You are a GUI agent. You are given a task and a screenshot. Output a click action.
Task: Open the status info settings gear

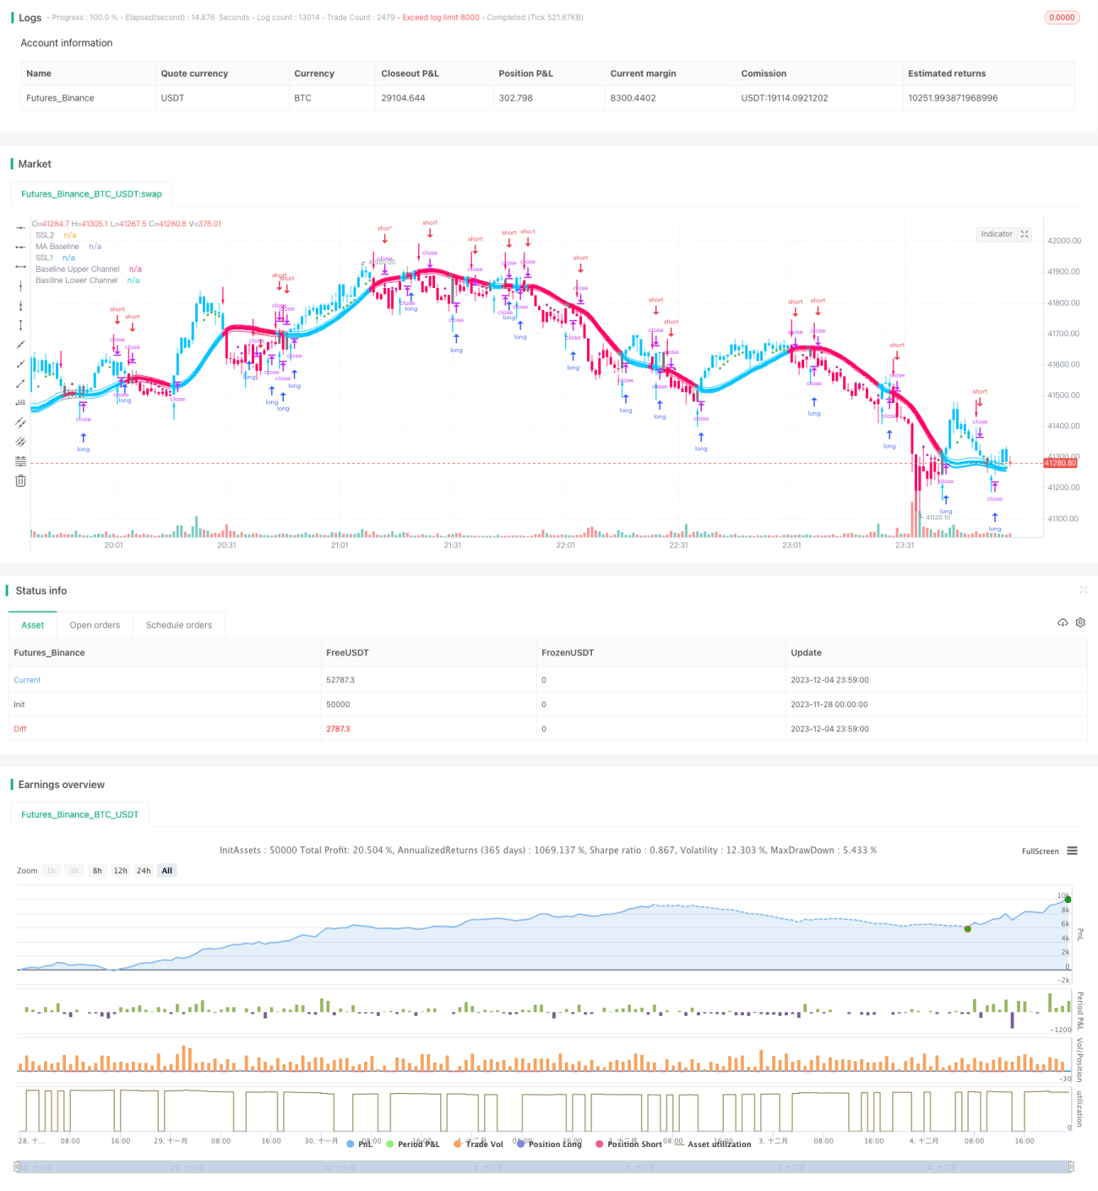pos(1080,623)
